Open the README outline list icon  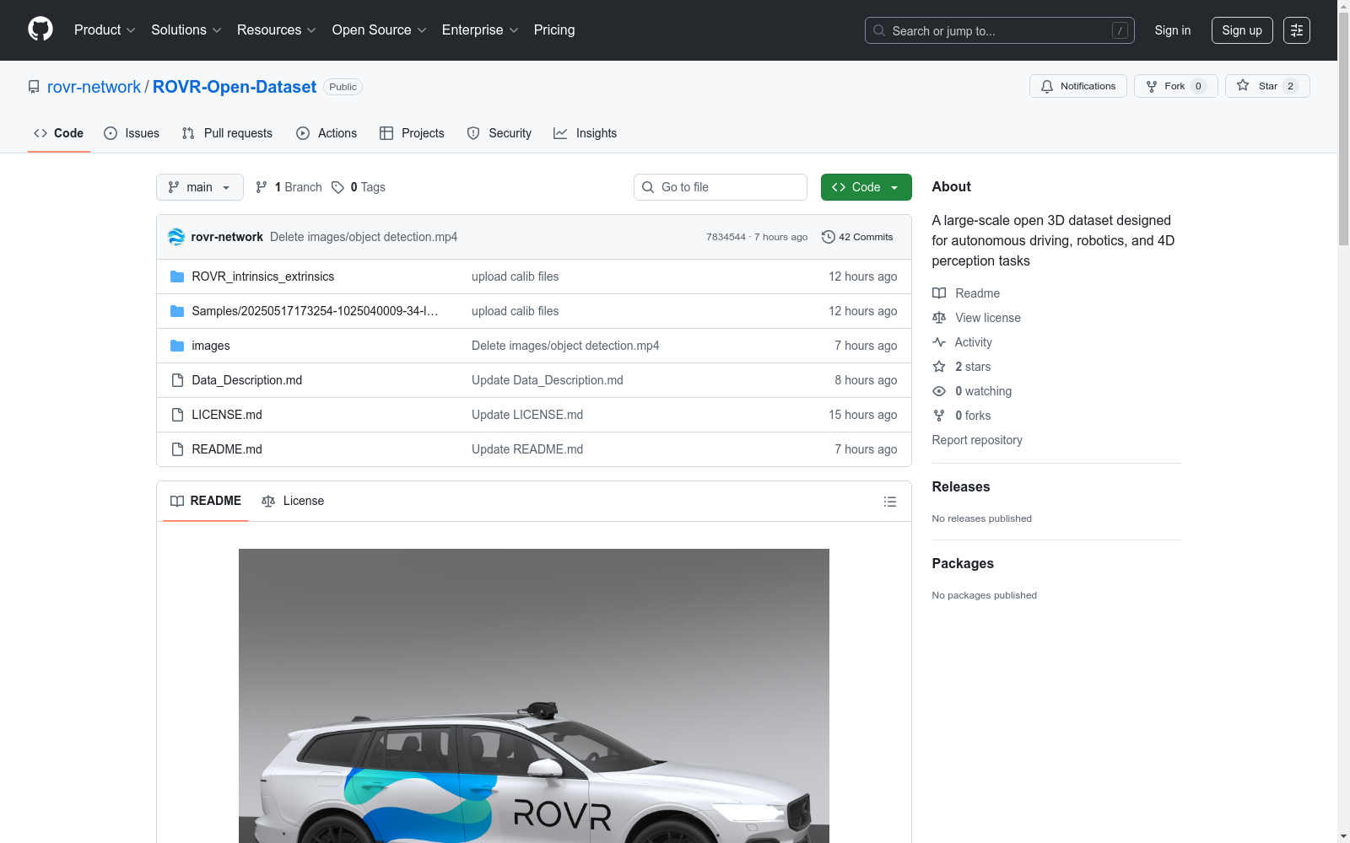point(890,502)
